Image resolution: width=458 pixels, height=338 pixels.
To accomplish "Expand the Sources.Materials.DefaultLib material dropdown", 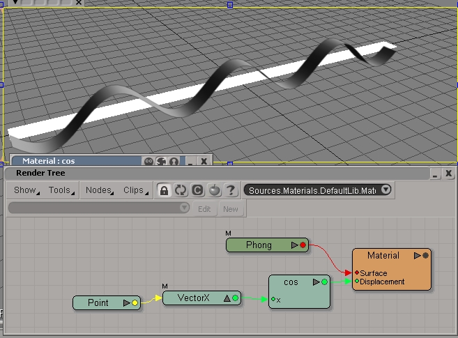I will pyautogui.click(x=386, y=190).
